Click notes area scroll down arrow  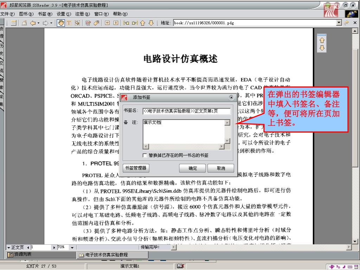[227, 141]
